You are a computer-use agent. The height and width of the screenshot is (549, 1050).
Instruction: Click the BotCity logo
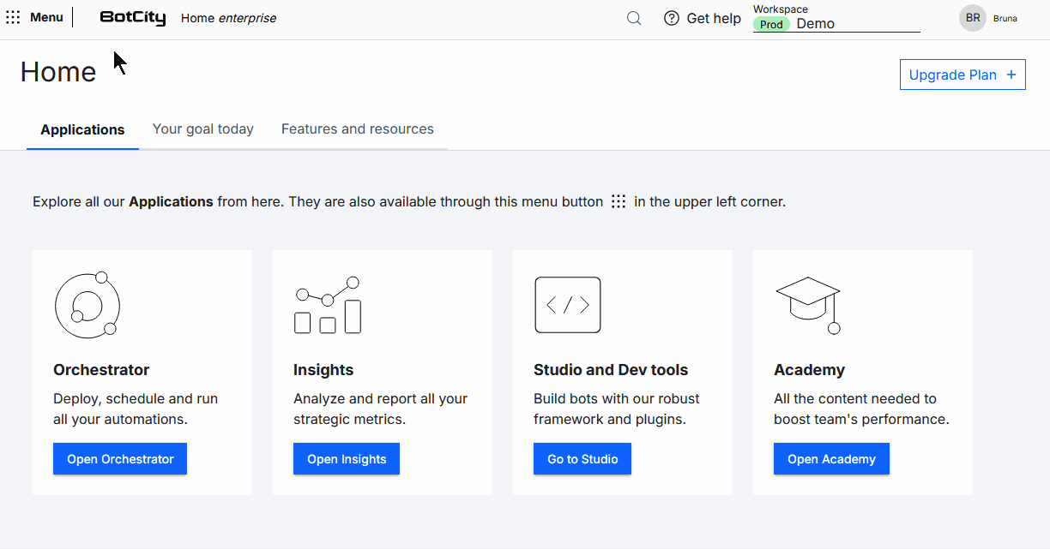point(133,18)
